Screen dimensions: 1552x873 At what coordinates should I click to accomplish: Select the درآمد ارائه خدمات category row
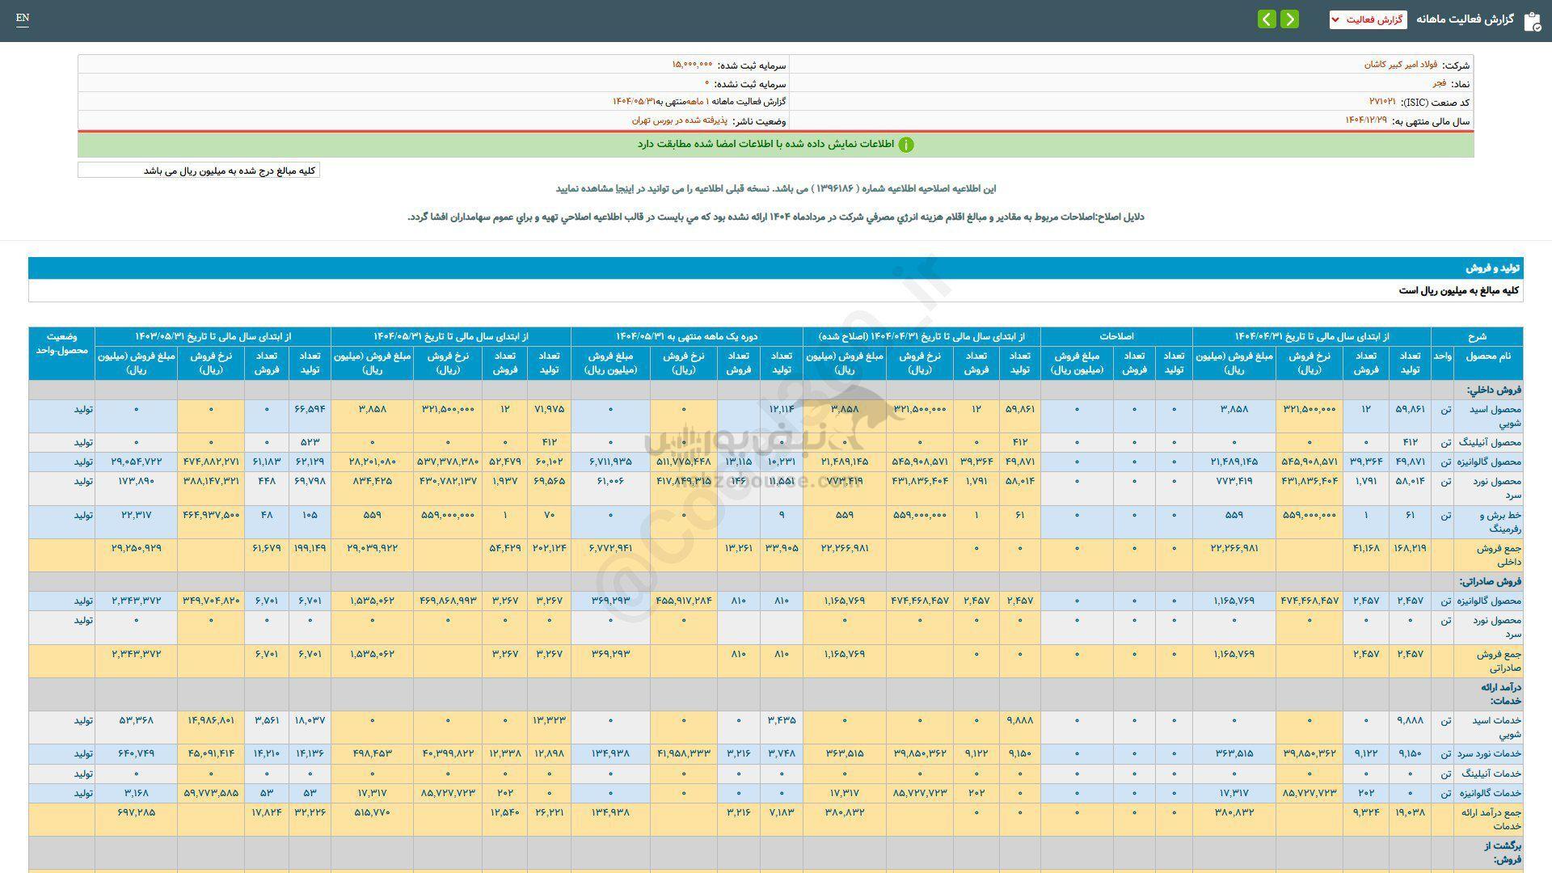(x=1500, y=694)
